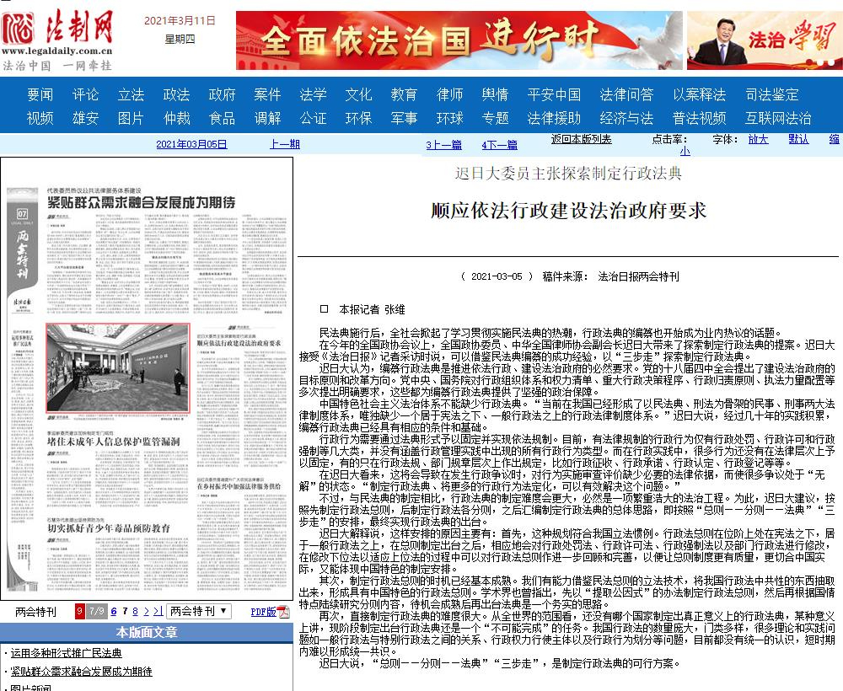Open 司法鉴定 in the nav bar
843x691 pixels.
[772, 94]
